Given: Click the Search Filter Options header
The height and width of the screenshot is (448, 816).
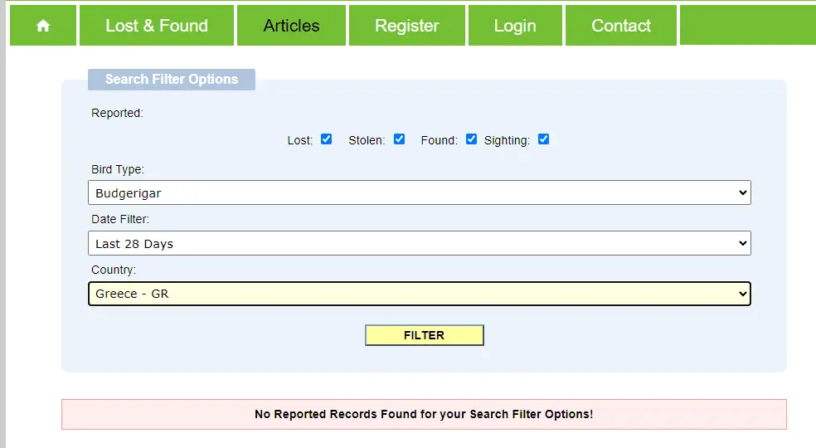Looking at the screenshot, I should pyautogui.click(x=172, y=79).
